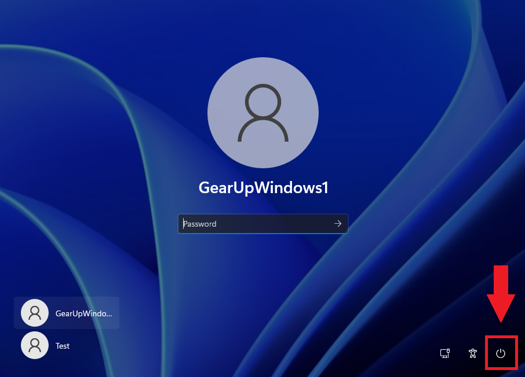Select the GearUpWindo... user tile

(67, 313)
